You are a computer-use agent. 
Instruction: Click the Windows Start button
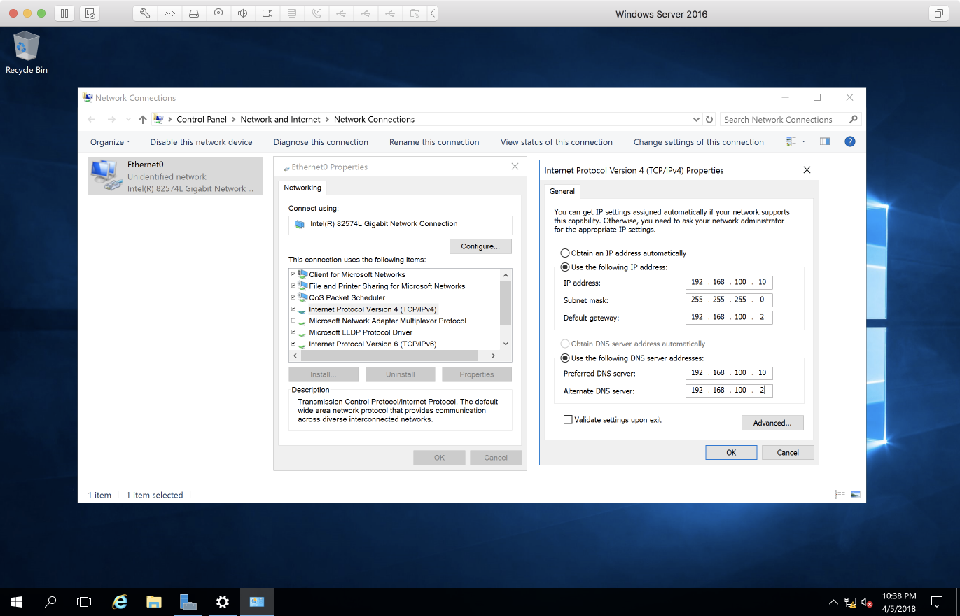[16, 601]
